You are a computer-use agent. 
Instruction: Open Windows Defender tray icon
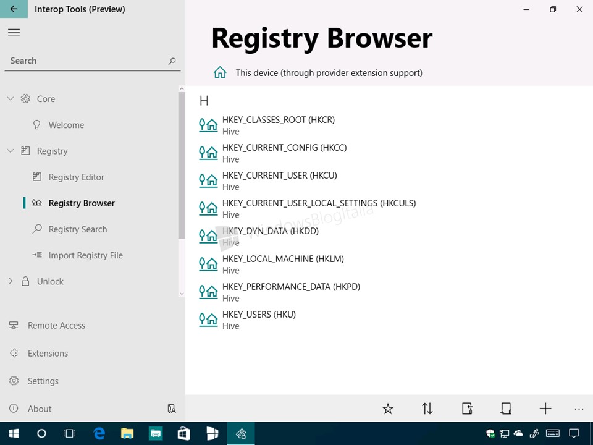tap(490, 433)
